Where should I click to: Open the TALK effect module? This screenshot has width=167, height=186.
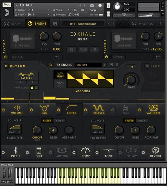[x=126, y=110]
